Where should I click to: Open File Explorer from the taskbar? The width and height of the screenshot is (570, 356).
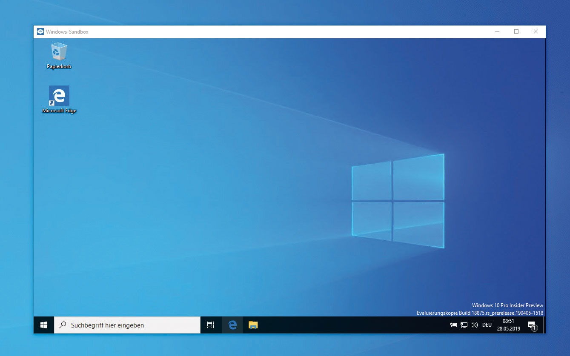click(253, 325)
